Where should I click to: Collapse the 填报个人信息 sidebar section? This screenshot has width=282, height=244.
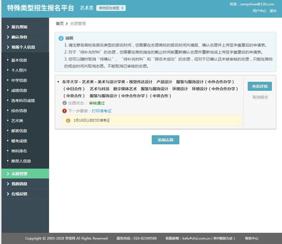pos(25,47)
